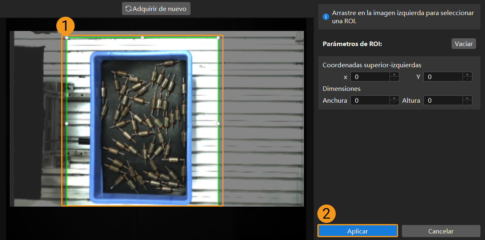Image resolution: width=485 pixels, height=240 pixels.
Task: Apply the ROI with Aplicar
Action: click(x=358, y=231)
